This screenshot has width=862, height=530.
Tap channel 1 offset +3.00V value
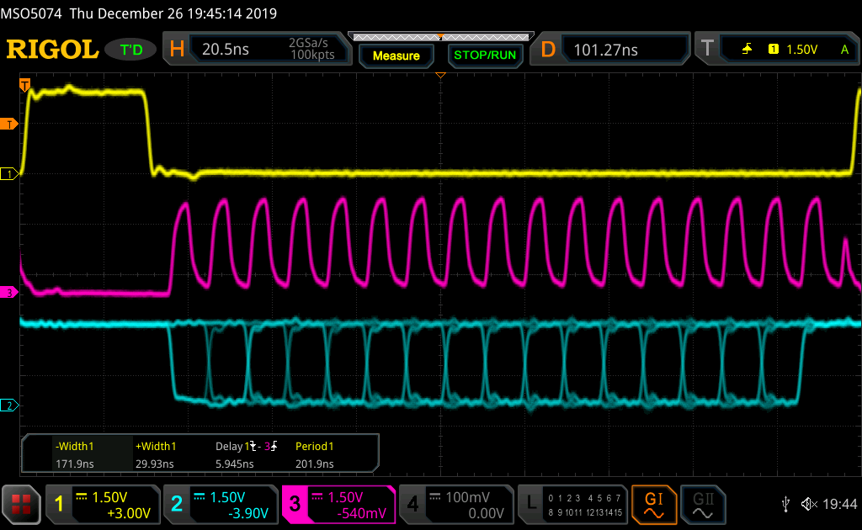(129, 513)
